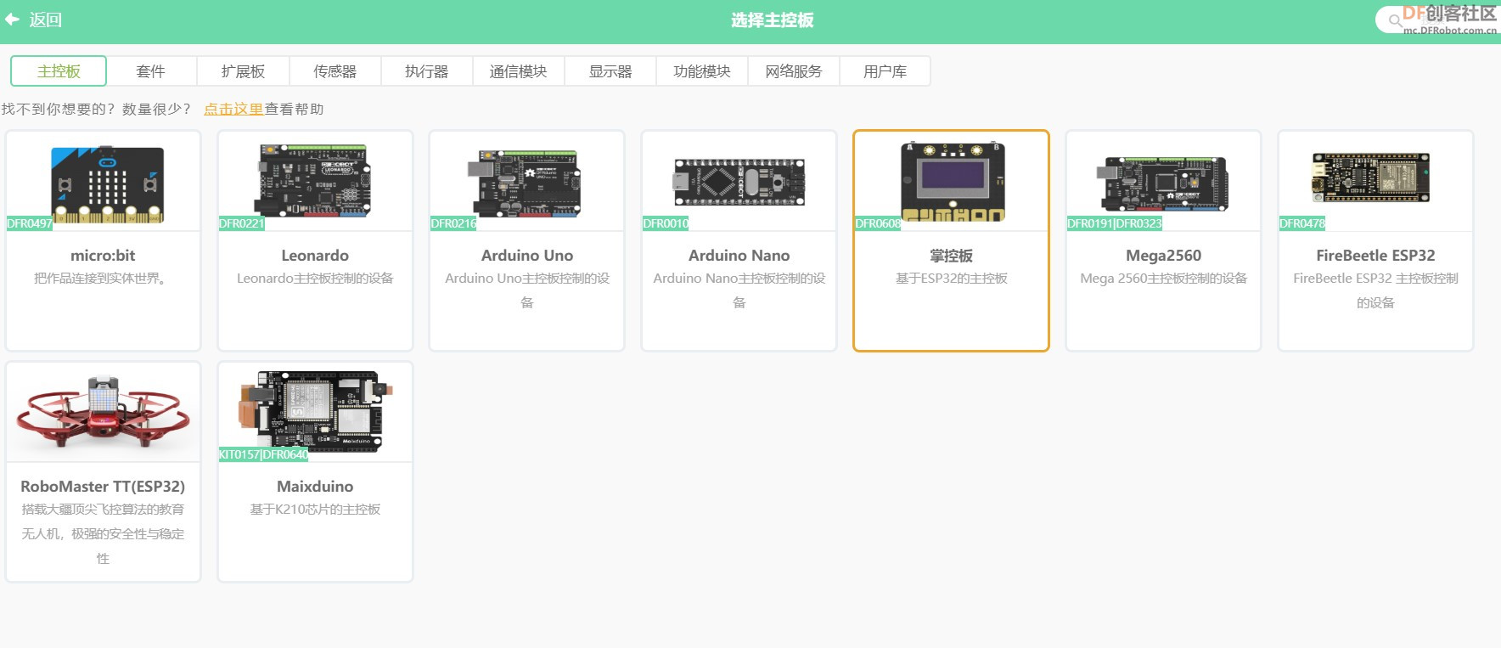Select the 掌控板 board image

tap(953, 182)
